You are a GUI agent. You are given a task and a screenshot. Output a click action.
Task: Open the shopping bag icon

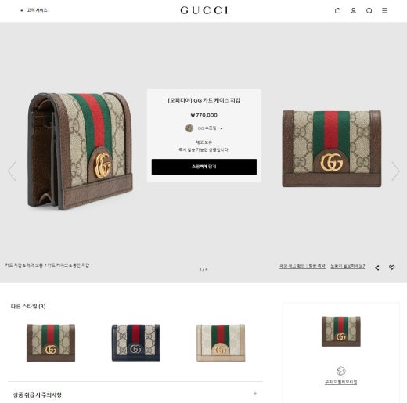pos(337,10)
